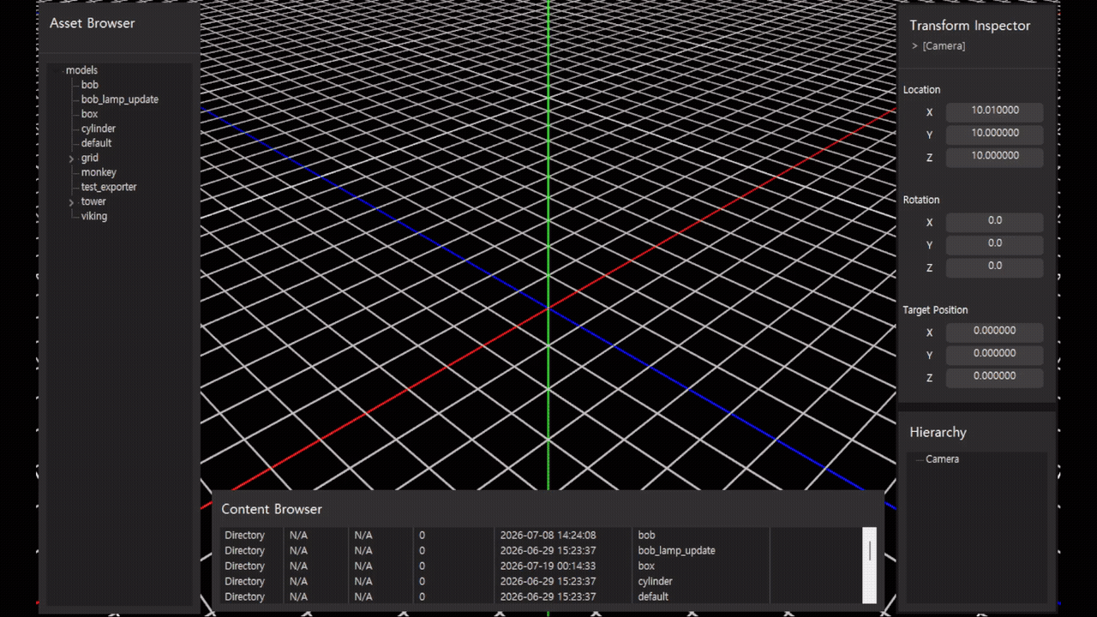Select default in Asset Browser tree
1097x617 pixels.
click(x=96, y=143)
